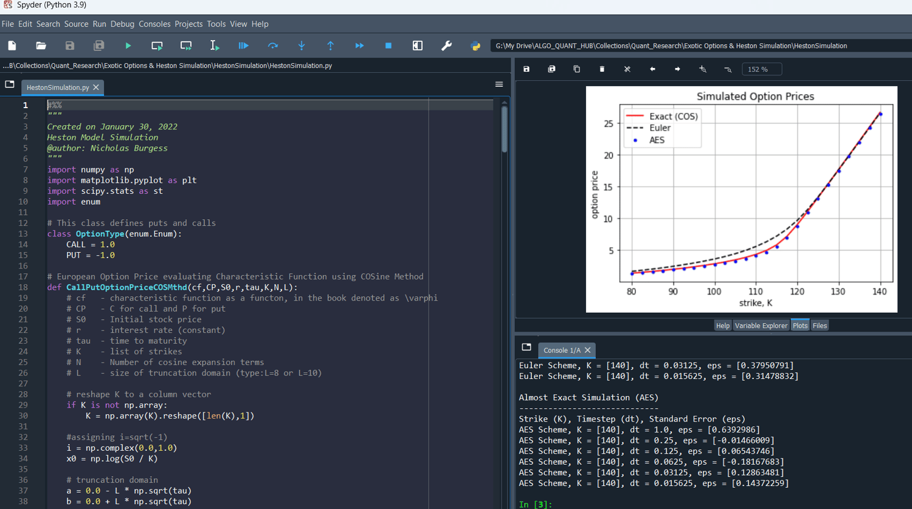Delete the current plot with trash icon

pos(602,69)
